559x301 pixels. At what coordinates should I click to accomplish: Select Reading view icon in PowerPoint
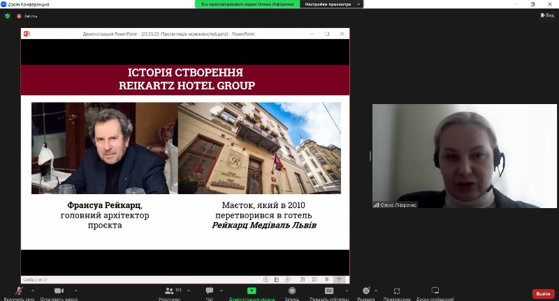point(326,279)
